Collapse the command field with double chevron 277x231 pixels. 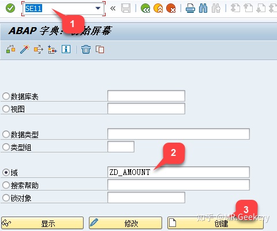(113, 8)
